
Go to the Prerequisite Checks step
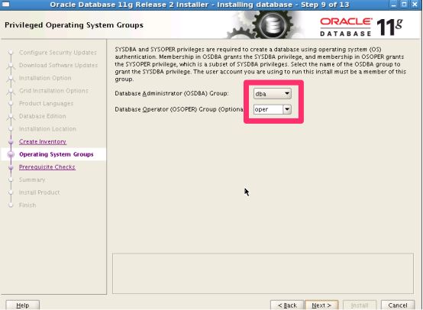(47, 167)
